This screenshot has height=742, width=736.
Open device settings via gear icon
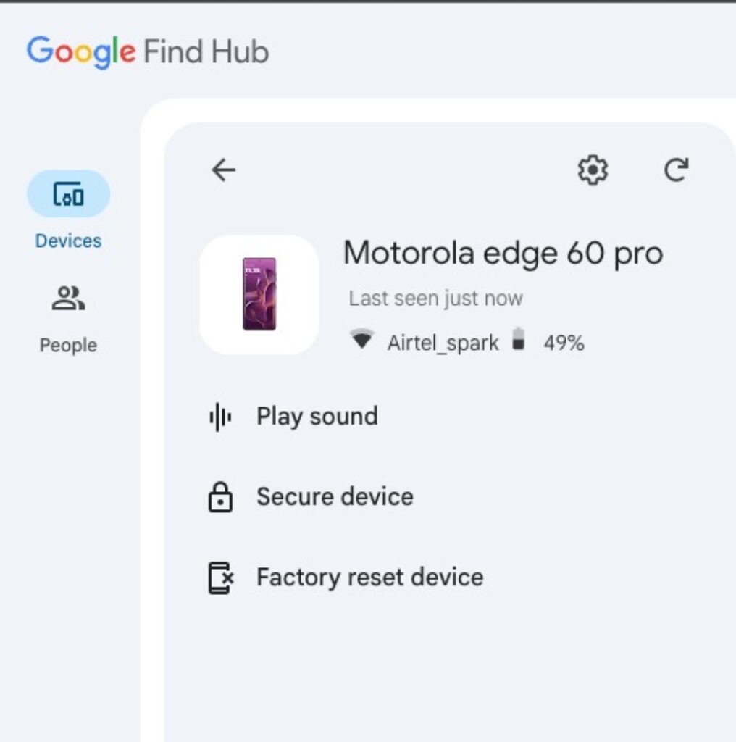coord(593,170)
